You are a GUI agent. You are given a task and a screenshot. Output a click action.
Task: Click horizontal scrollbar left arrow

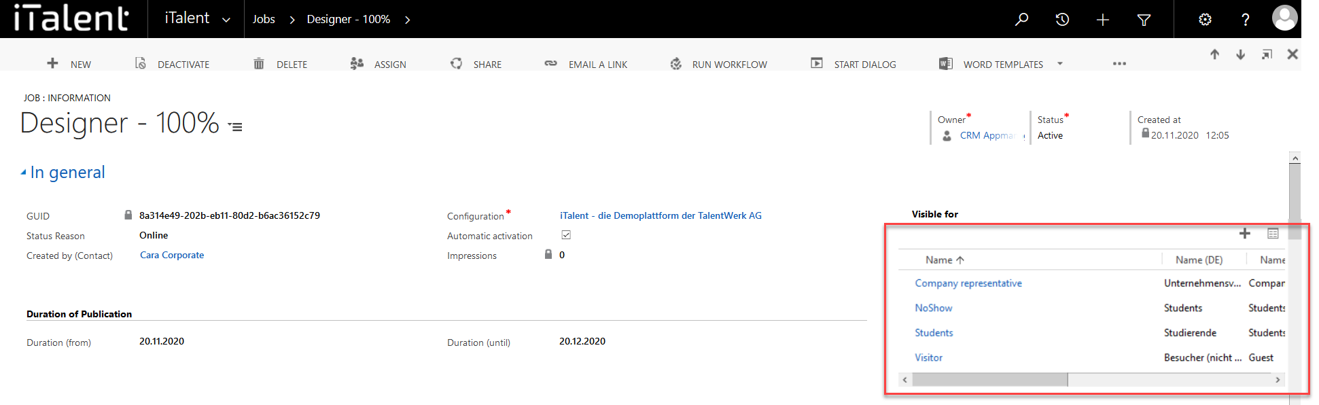[905, 380]
